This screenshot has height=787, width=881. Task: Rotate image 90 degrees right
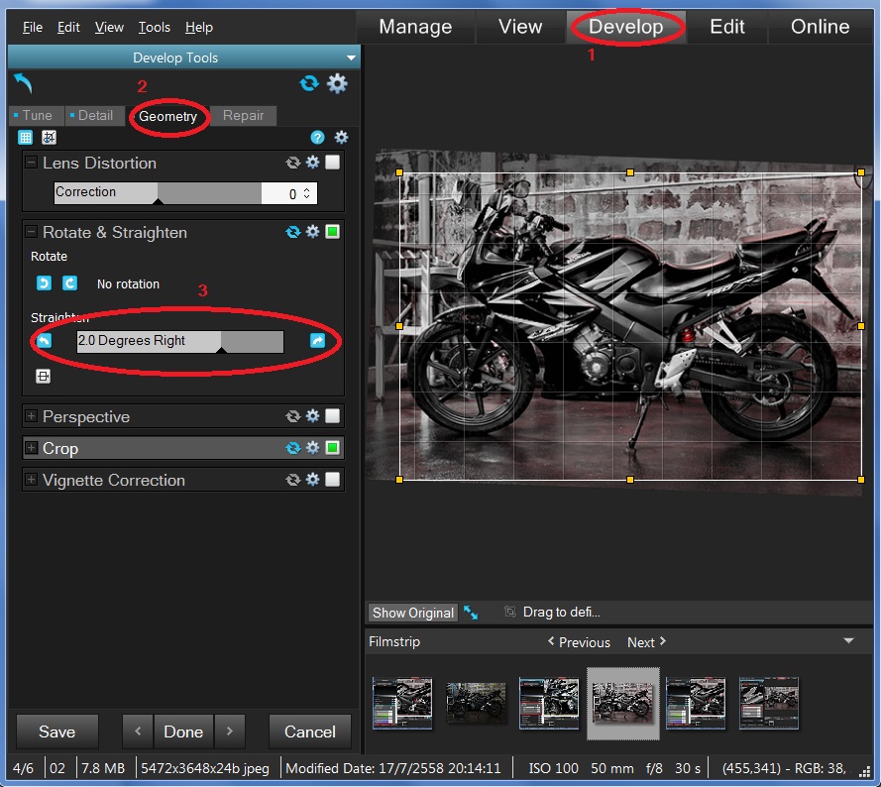[69, 283]
